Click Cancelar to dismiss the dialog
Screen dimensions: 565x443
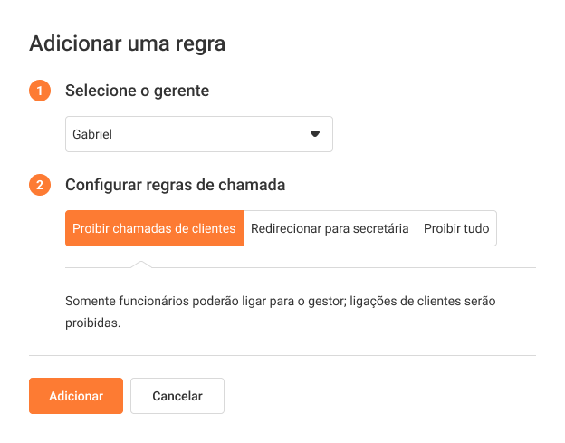tap(177, 396)
